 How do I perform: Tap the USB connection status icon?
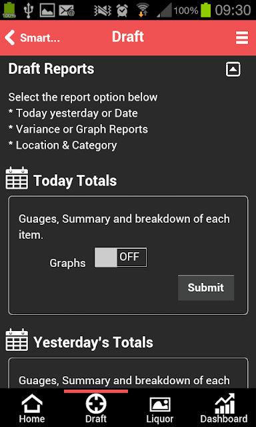(x=28, y=11)
